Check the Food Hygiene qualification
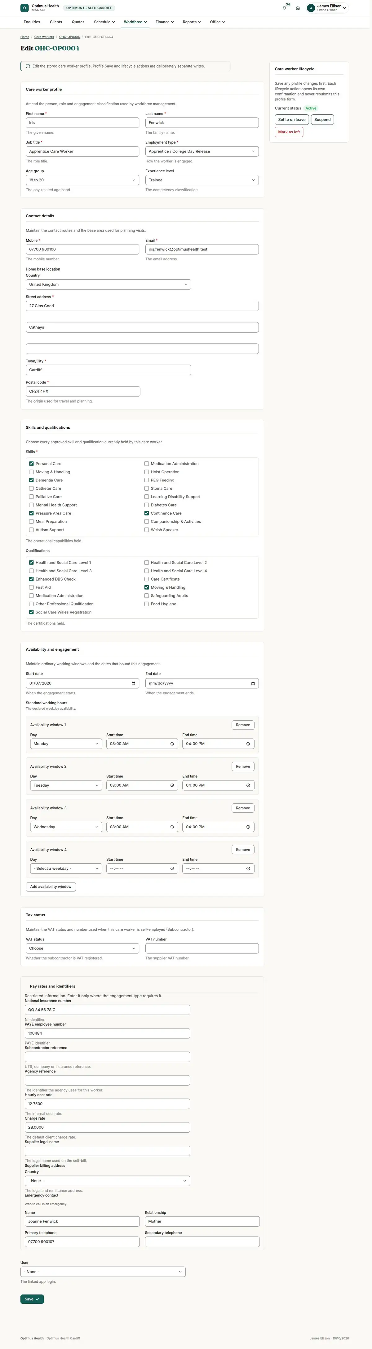 (x=147, y=604)
